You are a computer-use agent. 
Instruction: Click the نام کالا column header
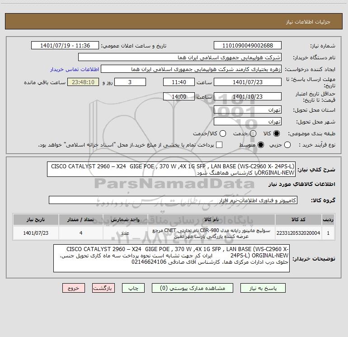pyautogui.click(x=212, y=219)
